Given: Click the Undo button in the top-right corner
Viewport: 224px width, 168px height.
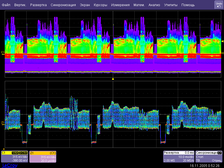Looking at the screenshot, I should pos(219,5).
